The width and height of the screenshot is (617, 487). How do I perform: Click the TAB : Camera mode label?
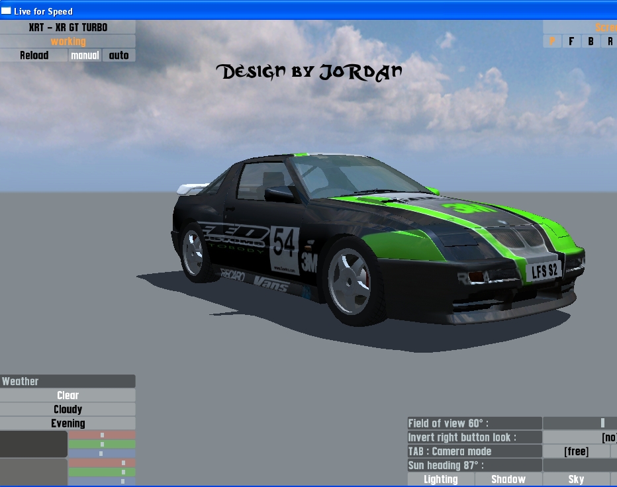coord(475,451)
